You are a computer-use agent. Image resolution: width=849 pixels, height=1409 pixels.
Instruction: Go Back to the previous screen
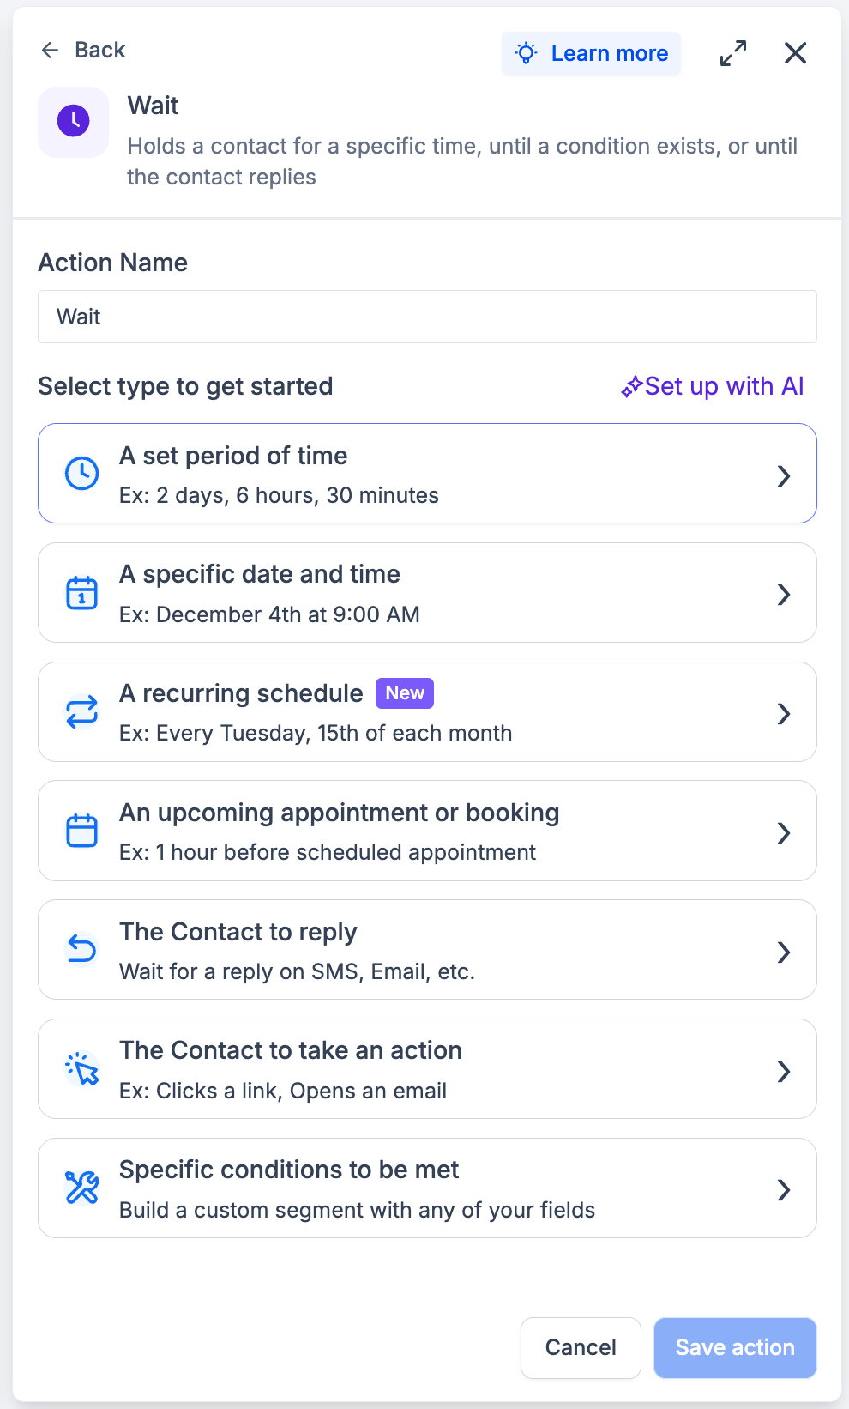(83, 50)
